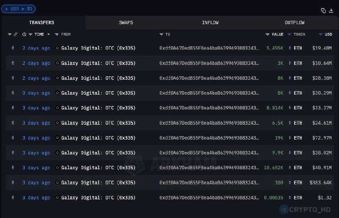
Task: Click Ethereum chain icon in $40.91M row
Action: [13, 168]
